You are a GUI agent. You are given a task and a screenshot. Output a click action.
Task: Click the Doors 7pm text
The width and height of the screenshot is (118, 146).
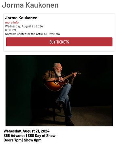(x=12, y=140)
